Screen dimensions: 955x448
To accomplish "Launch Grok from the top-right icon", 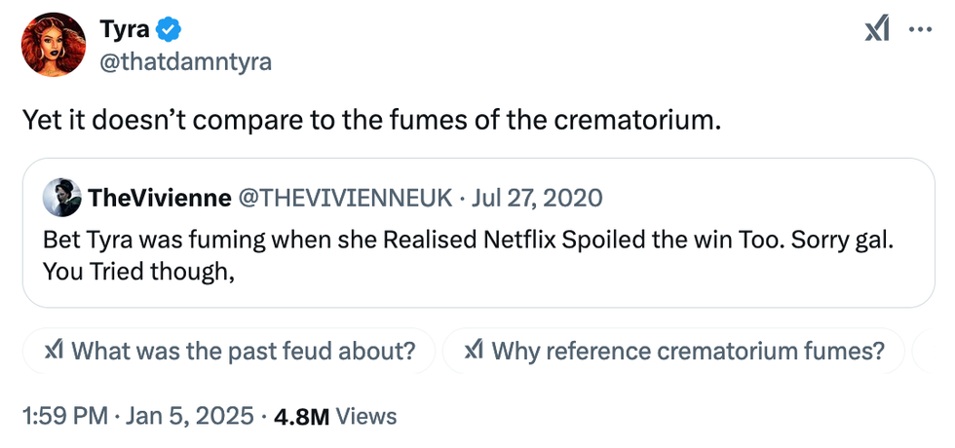I will coord(878,30).
